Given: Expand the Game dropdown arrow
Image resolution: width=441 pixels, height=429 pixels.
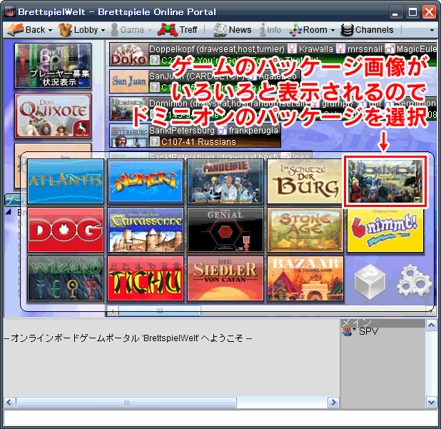Looking at the screenshot, I should [x=150, y=30].
